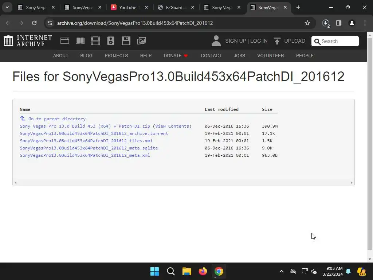373x280 pixels.
Task: Launch Firefox from taskbar
Action: point(203,271)
